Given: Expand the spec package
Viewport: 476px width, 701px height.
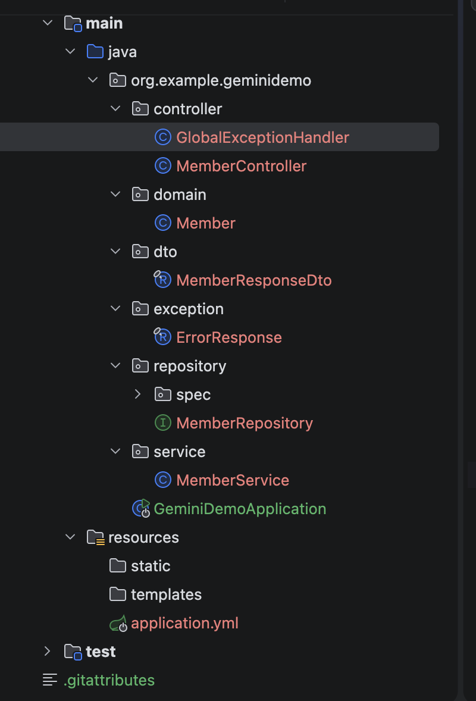Looking at the screenshot, I should [x=138, y=394].
